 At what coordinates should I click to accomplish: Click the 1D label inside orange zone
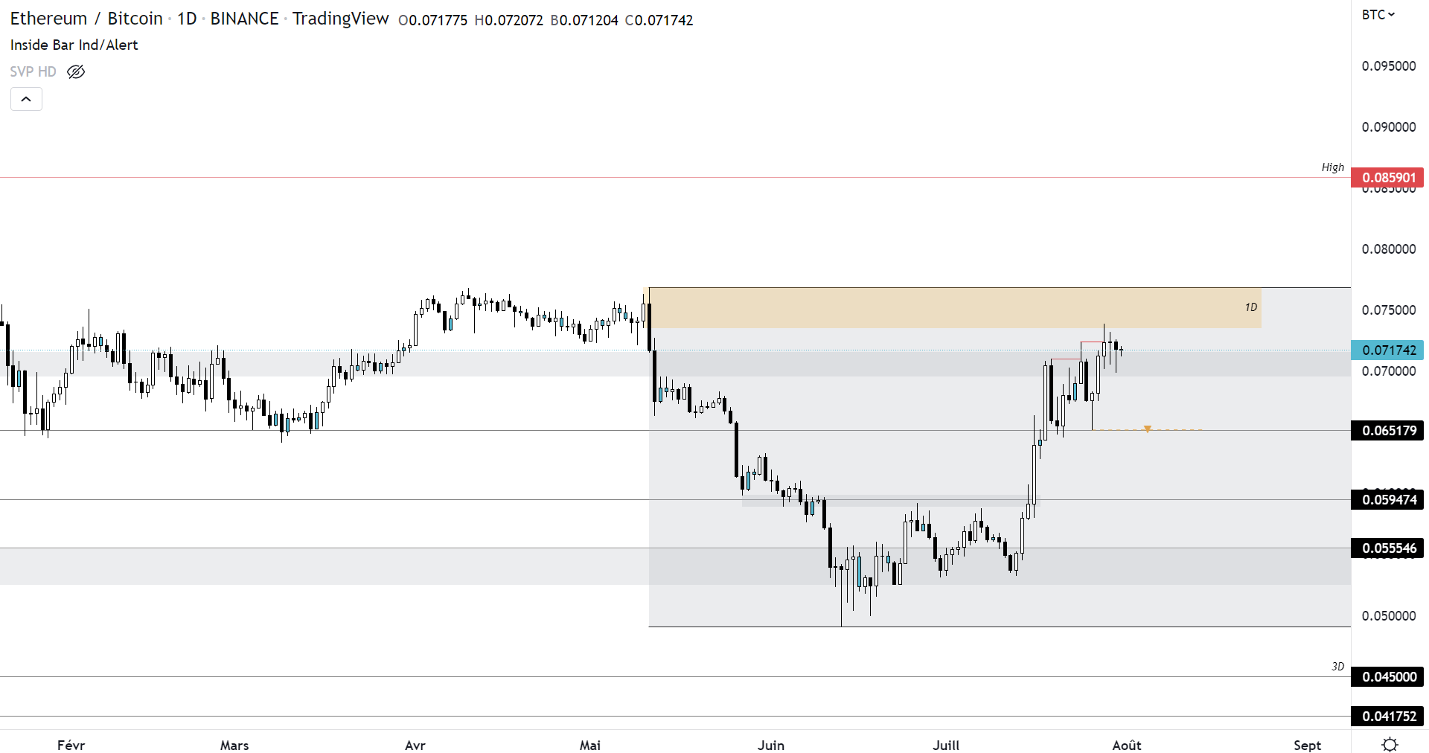1251,307
